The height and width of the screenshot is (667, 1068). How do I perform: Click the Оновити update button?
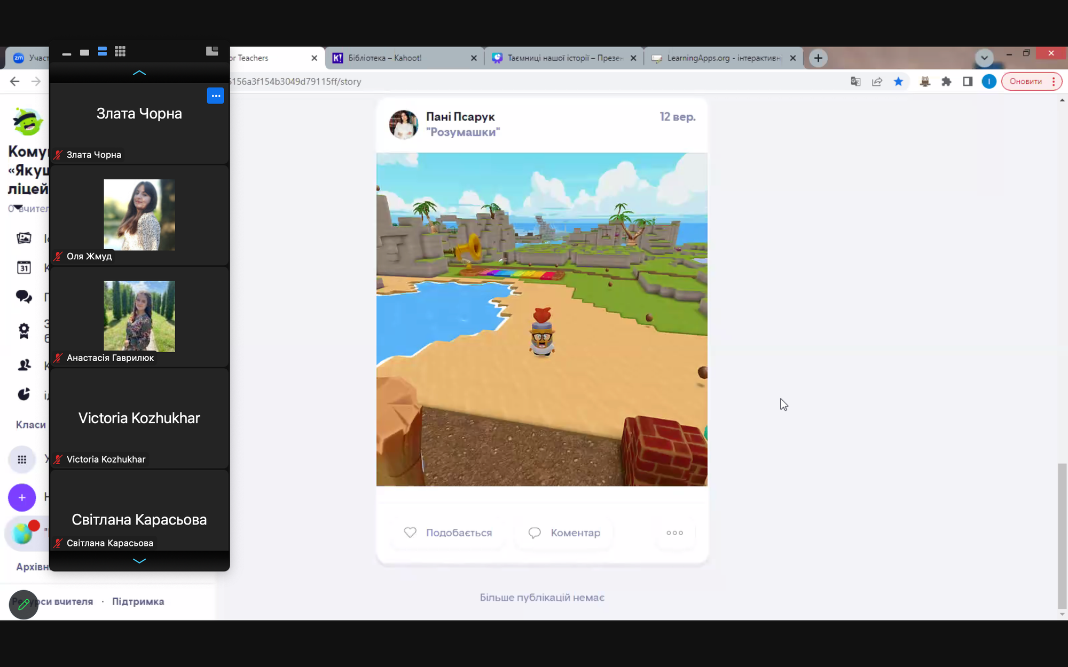coord(1025,82)
